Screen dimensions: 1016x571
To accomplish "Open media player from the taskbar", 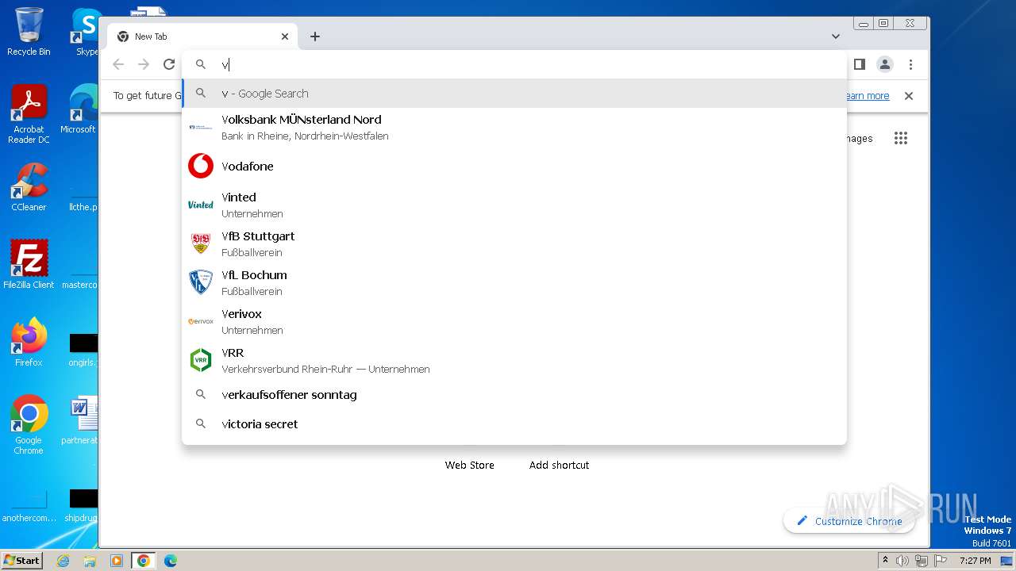I will 117,561.
